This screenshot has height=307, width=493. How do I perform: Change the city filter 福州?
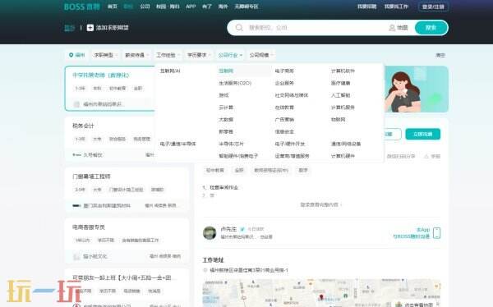click(x=76, y=55)
